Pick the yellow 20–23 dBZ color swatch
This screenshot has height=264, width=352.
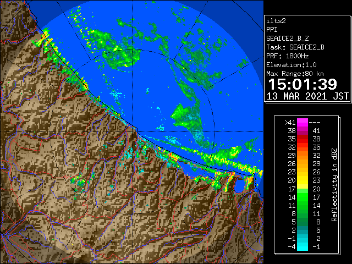pyautogui.click(x=302, y=180)
